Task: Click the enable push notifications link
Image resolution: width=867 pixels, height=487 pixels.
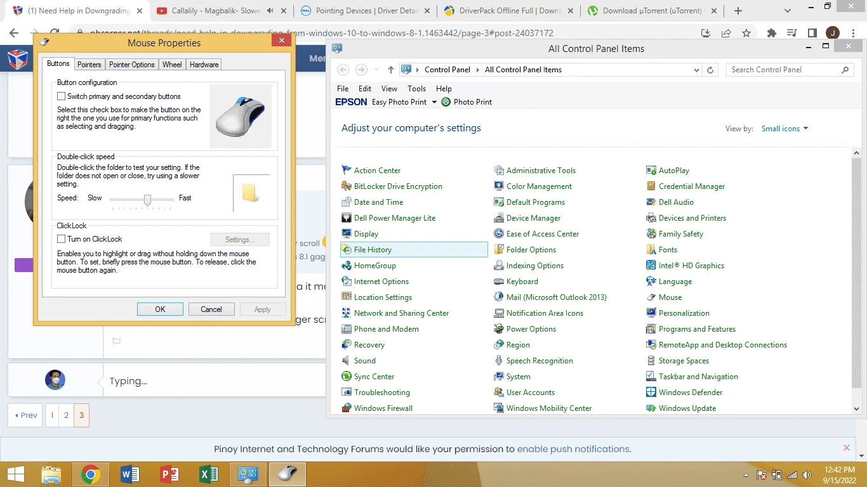Action: coord(573,449)
